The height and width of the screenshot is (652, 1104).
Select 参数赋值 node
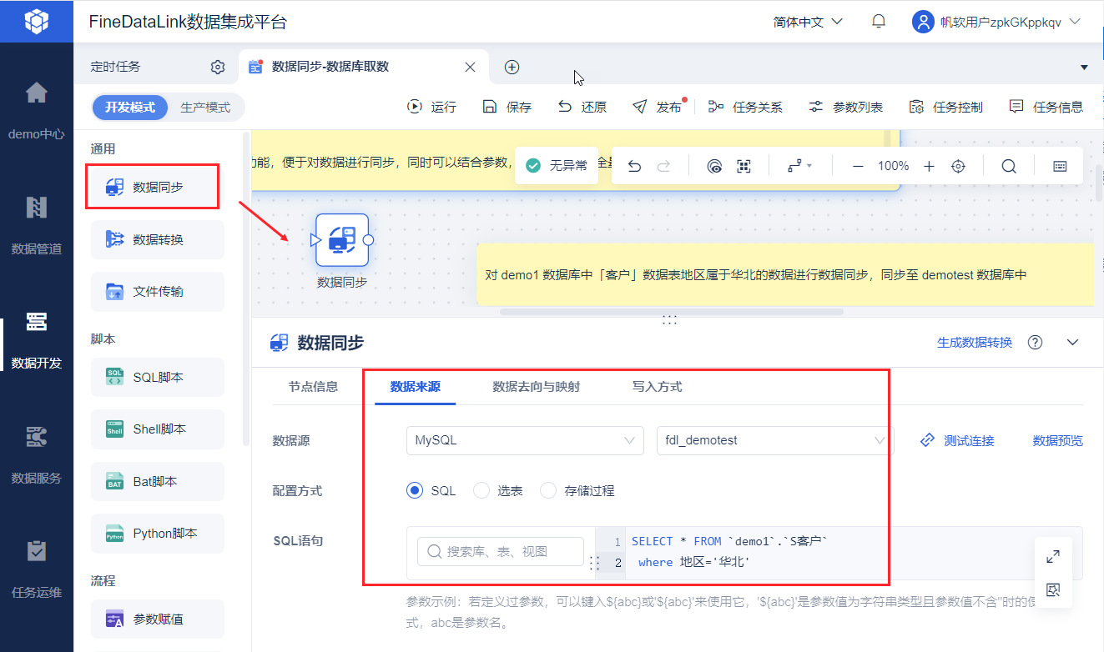(158, 619)
